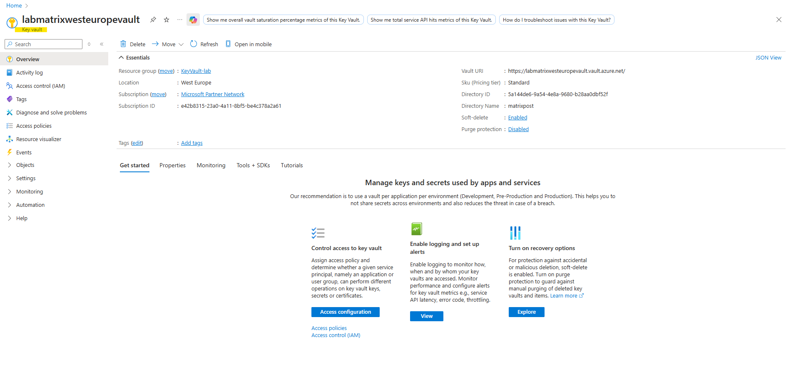Expand the Help section
The width and height of the screenshot is (791, 372).
point(10,218)
